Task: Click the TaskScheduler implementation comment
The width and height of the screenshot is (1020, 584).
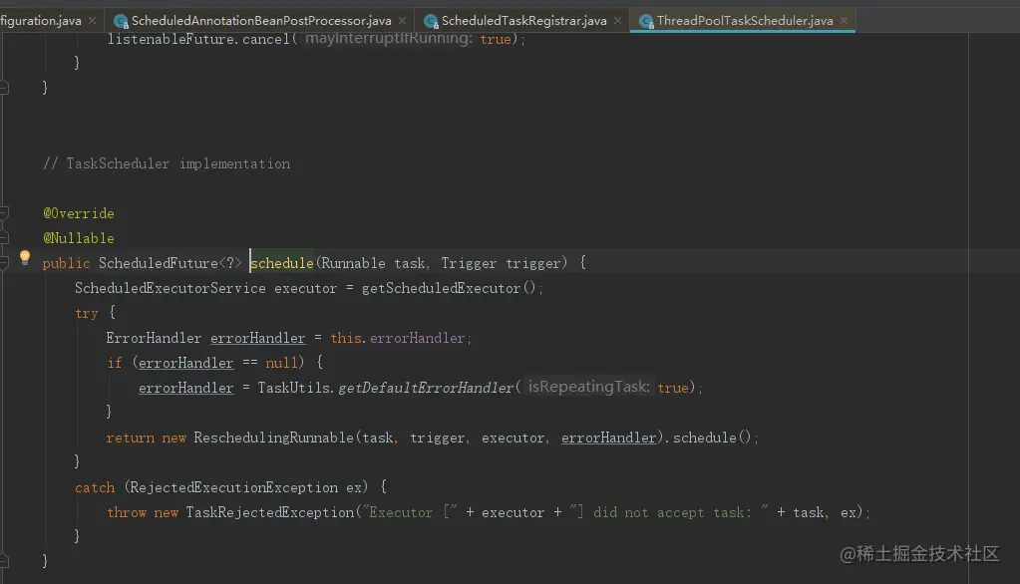Action: coord(167,163)
